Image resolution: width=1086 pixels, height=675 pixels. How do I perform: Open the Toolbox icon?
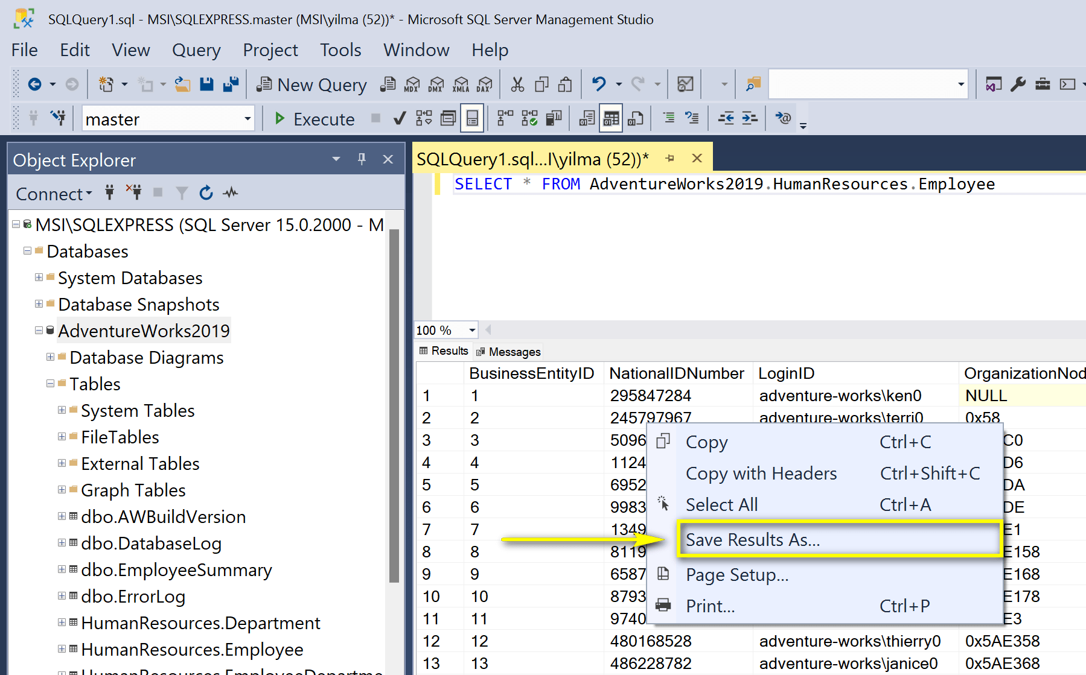(1043, 84)
